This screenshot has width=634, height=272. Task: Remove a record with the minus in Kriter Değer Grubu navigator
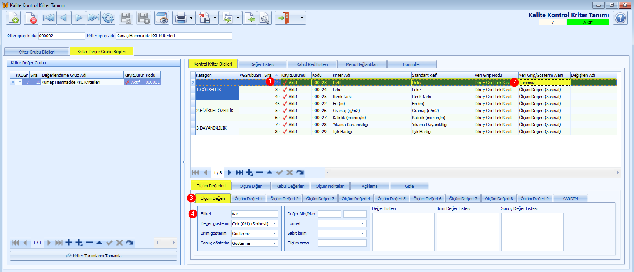(89, 243)
